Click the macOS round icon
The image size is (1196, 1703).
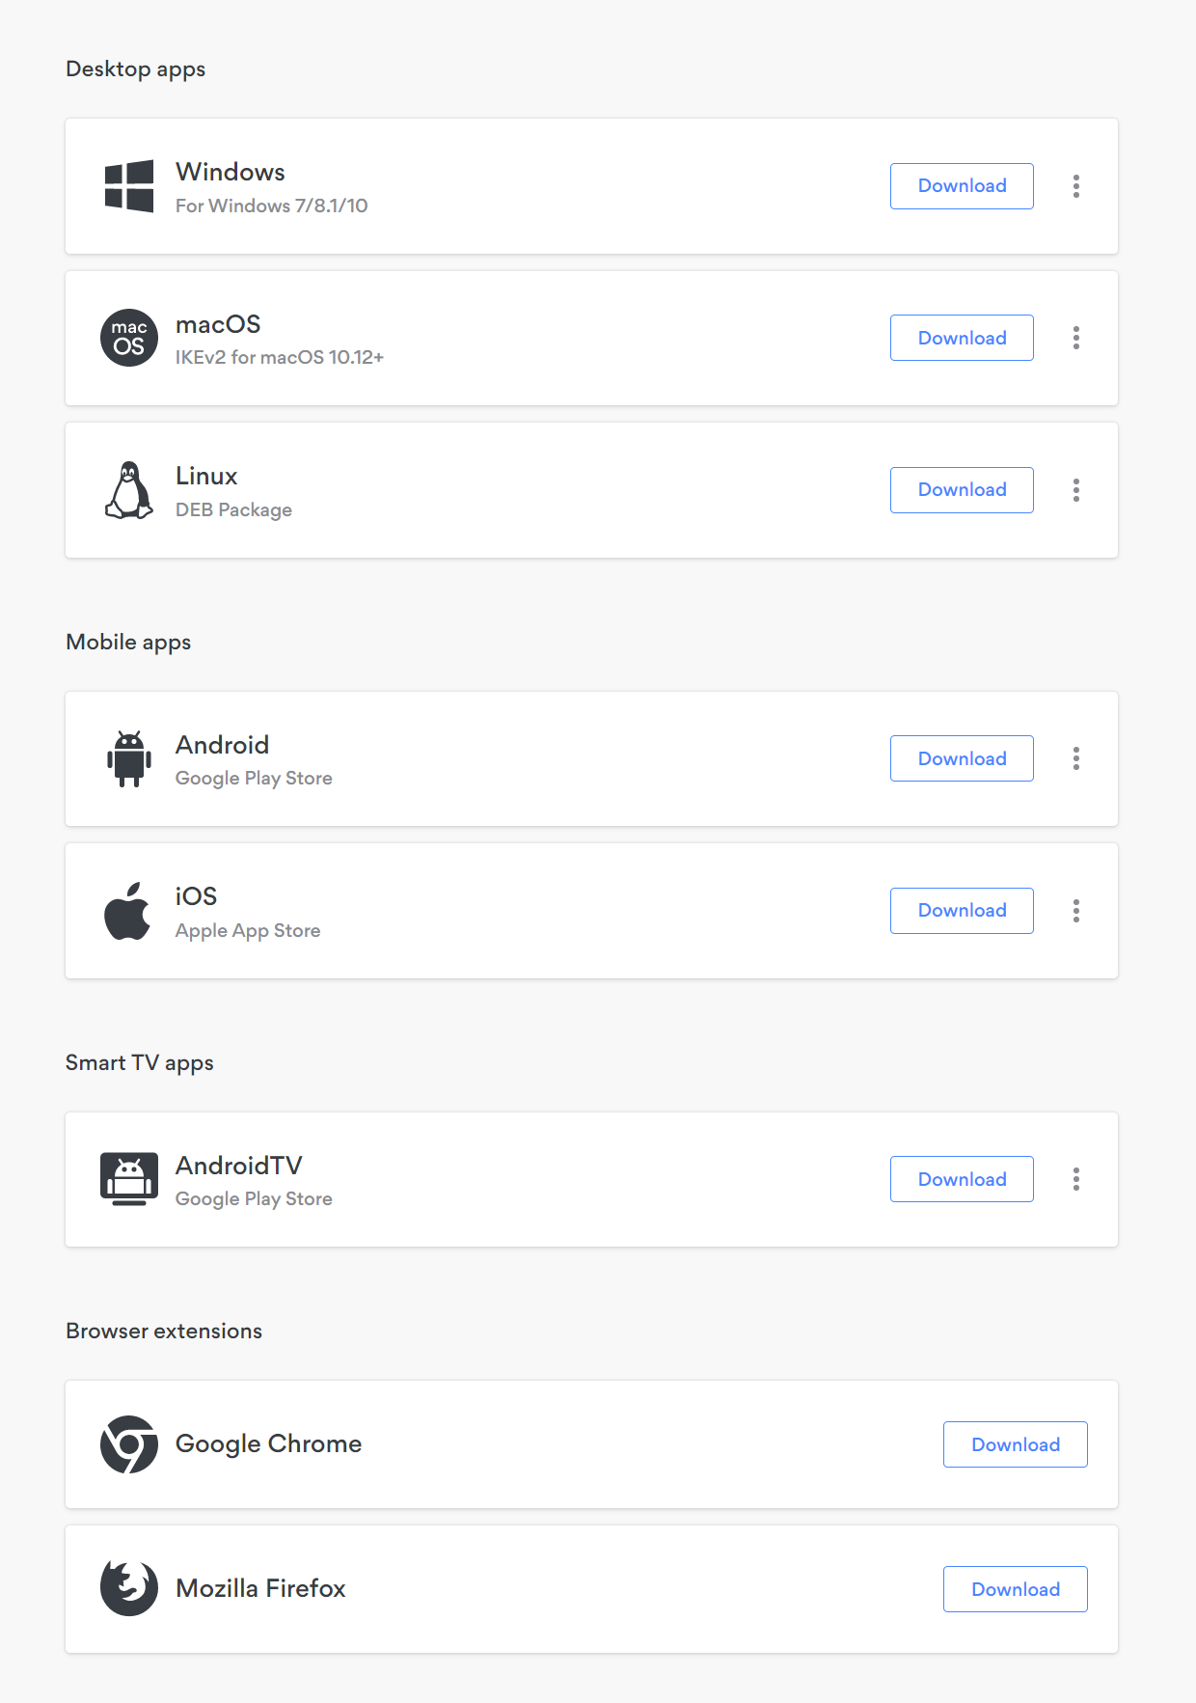click(x=129, y=338)
